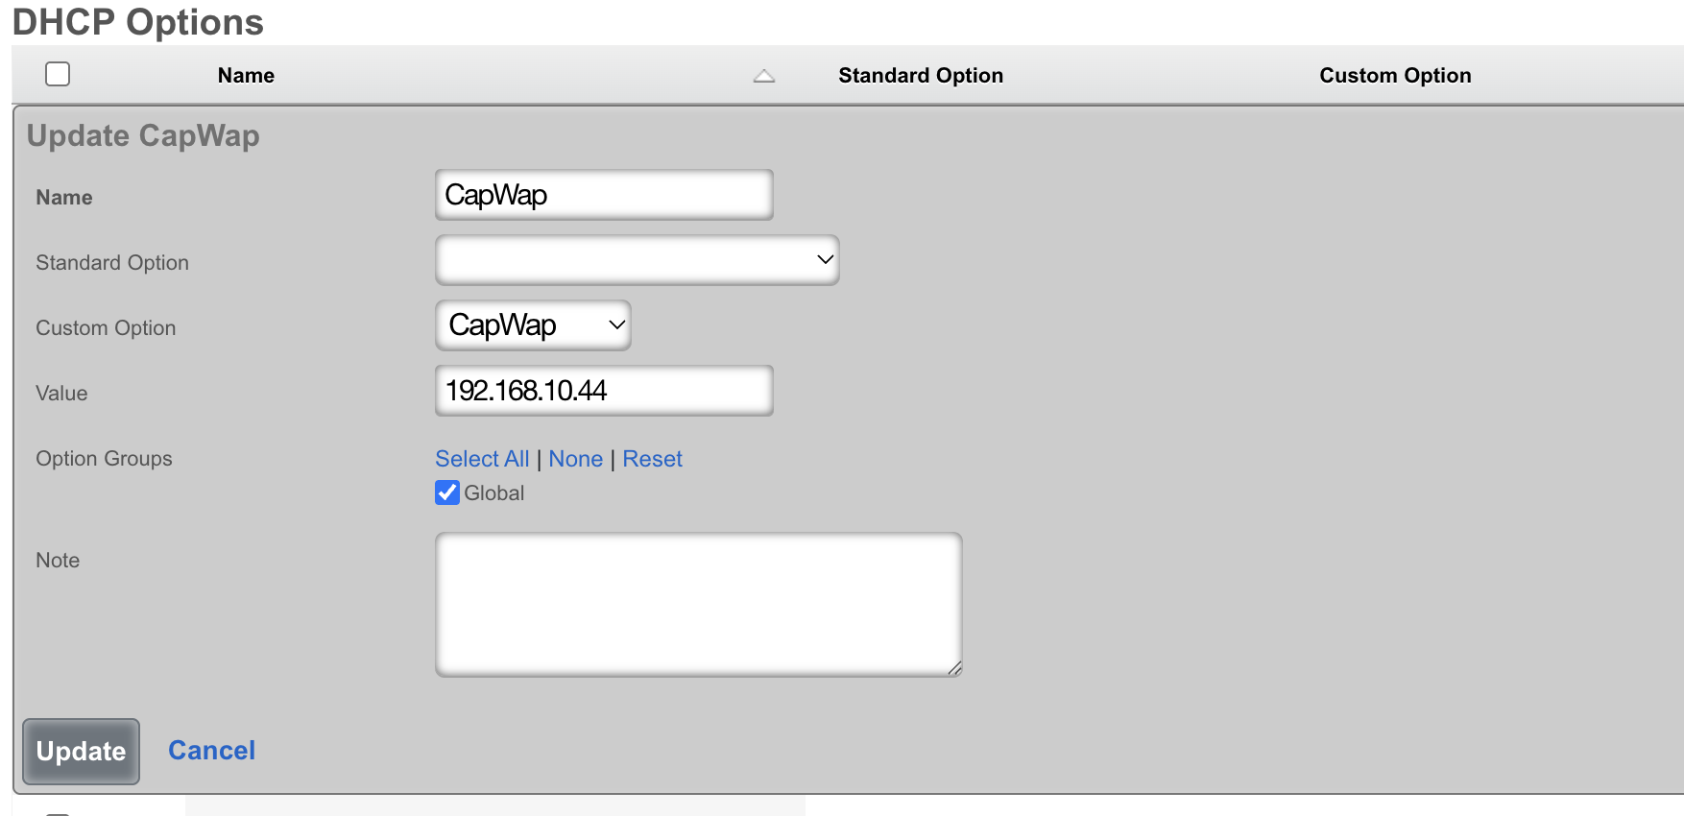Open the Standard Option dropdown
Image resolution: width=1684 pixels, height=816 pixels.
637,259
